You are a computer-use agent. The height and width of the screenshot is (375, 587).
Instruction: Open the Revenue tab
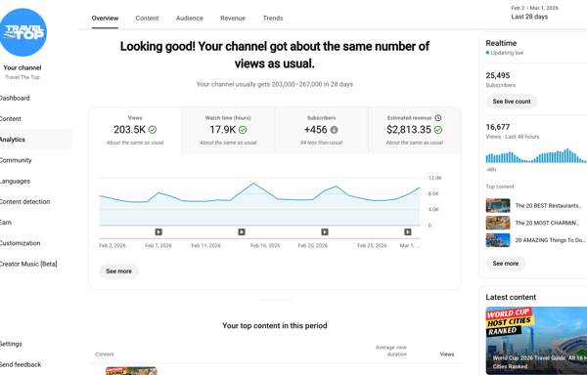(x=233, y=18)
